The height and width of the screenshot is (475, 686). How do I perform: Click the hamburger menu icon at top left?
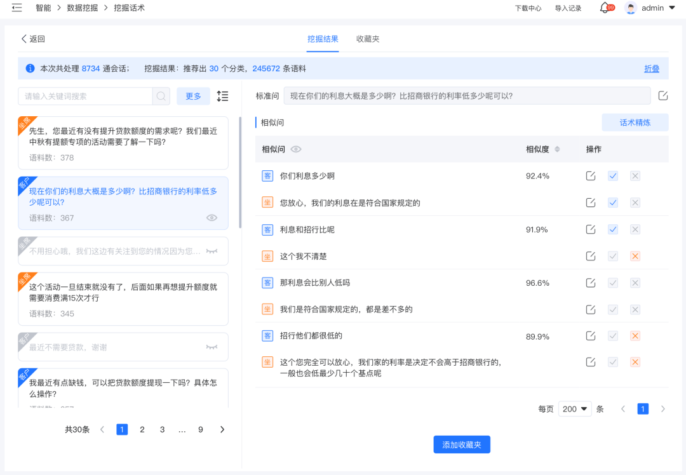click(x=16, y=8)
